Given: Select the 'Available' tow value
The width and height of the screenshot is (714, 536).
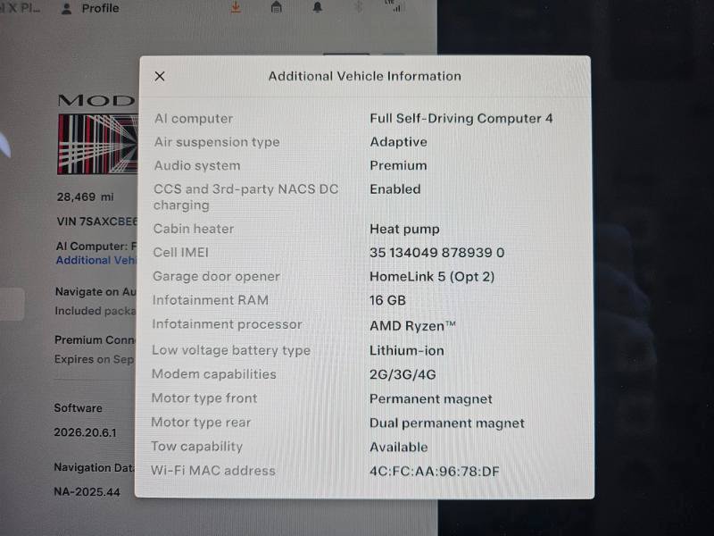Looking at the screenshot, I should point(398,448).
